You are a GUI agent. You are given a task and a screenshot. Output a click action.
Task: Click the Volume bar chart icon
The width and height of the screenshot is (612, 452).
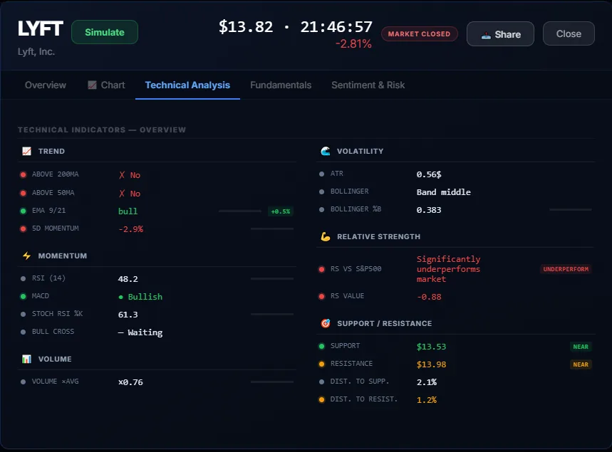click(x=26, y=359)
